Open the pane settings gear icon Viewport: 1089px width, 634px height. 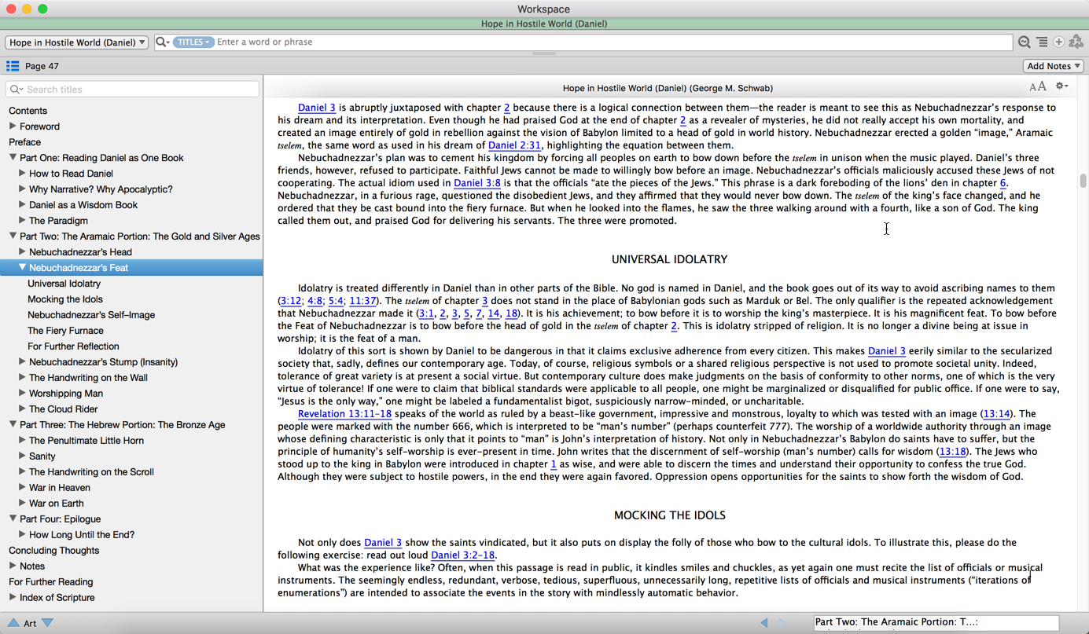pyautogui.click(x=1061, y=86)
